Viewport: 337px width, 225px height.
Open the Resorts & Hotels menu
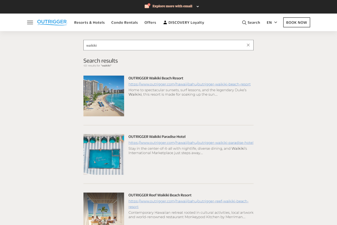click(89, 22)
